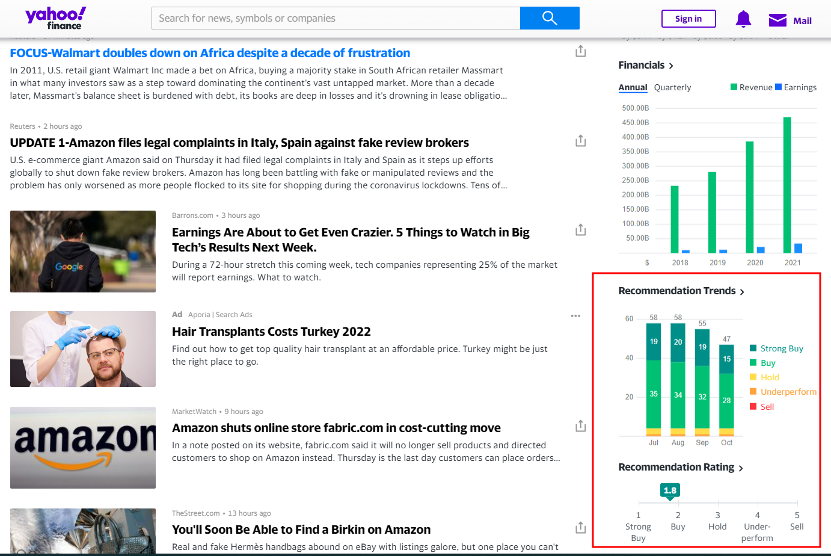Click the '5 Sell' rating scale label
Image resolution: width=831 pixels, height=556 pixels.
click(x=797, y=521)
